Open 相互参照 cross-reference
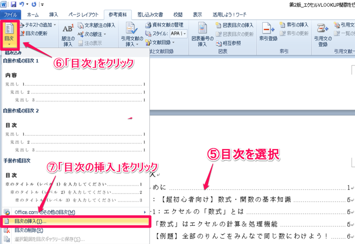The width and height of the screenshot is (355, 244). 228,43
